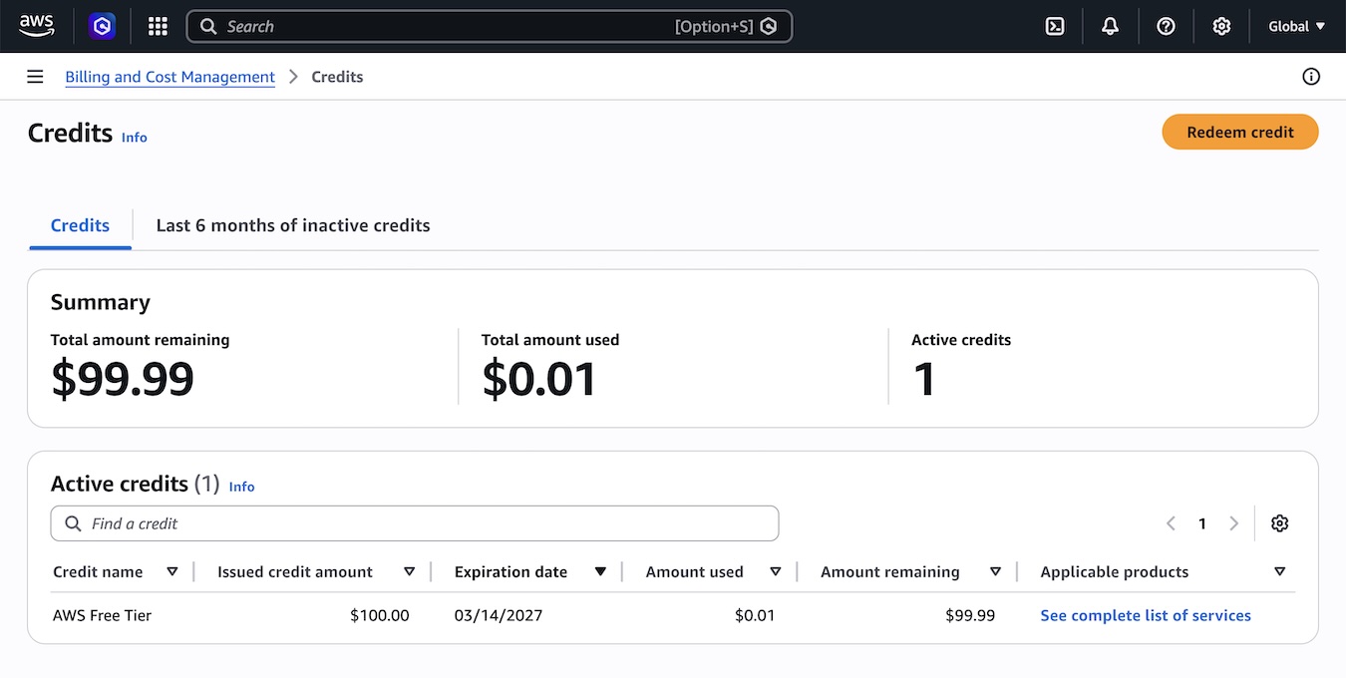
Task: Launch CloudShell from the top bar
Action: (1055, 27)
